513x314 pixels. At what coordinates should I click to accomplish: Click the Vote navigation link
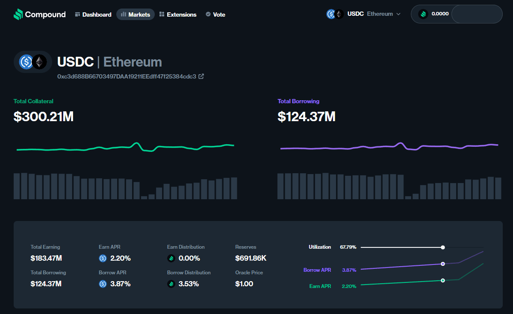(215, 14)
